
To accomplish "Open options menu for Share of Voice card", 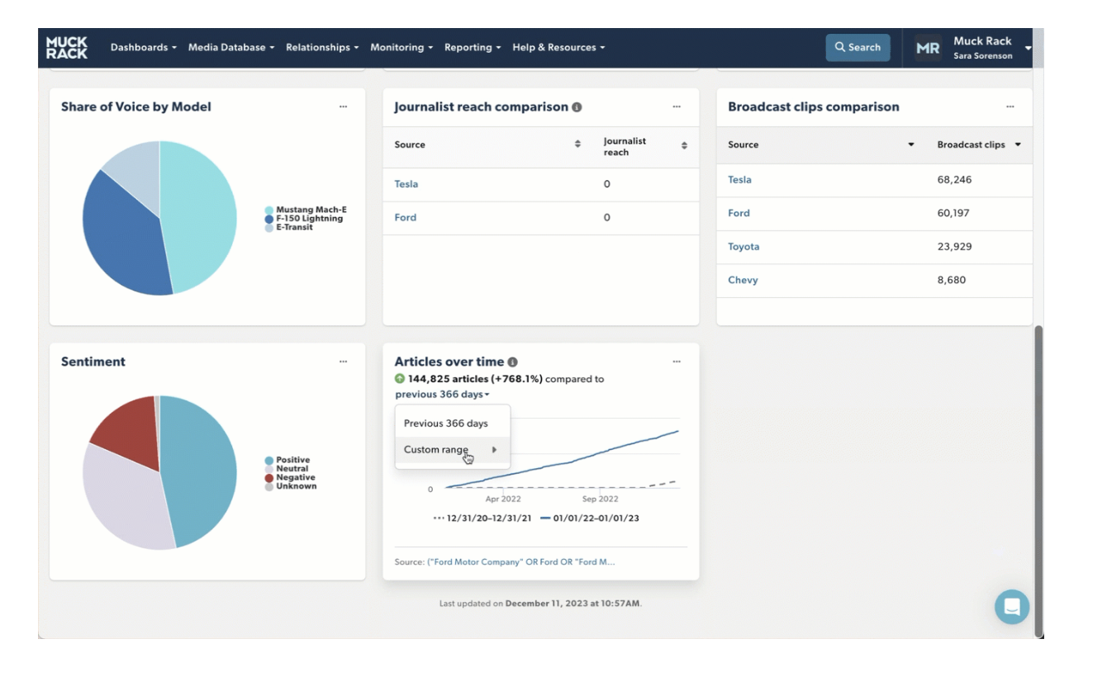I will (x=343, y=107).
